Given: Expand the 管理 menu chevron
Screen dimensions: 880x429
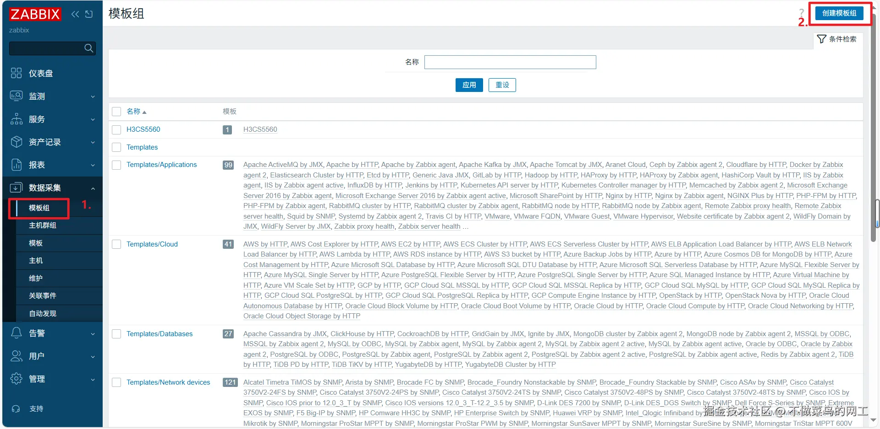Looking at the screenshot, I should [x=93, y=379].
